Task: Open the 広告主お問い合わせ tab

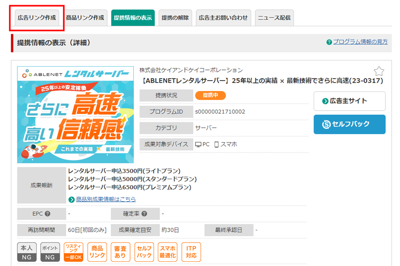Action: click(223, 18)
